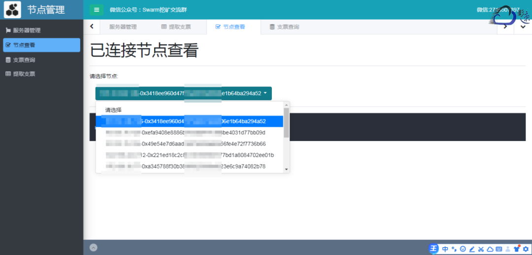Click the dropdown list scroll down arrow
Viewport: 532px width, 255px height.
pyautogui.click(x=286, y=169)
